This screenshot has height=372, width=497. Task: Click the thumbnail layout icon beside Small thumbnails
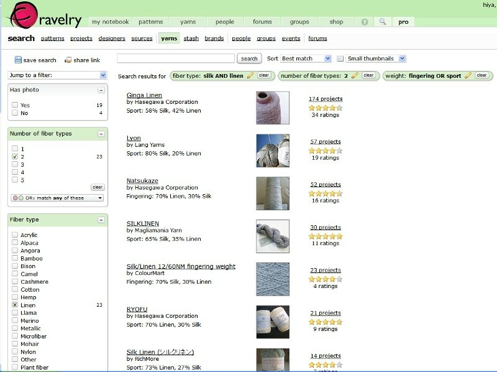[x=340, y=58]
